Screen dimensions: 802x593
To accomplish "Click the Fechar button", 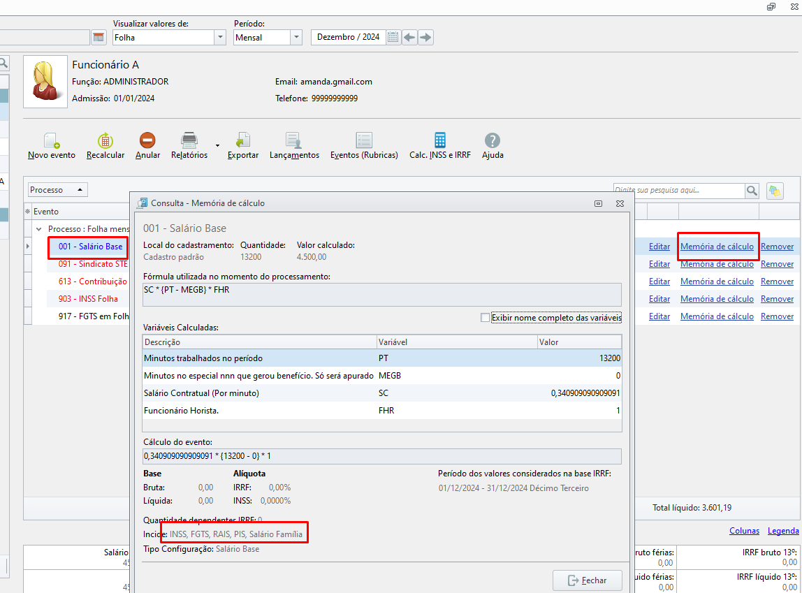I will (587, 580).
